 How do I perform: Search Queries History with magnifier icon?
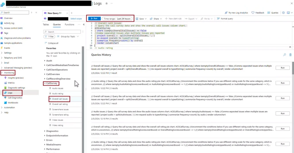[x=285, y=55]
